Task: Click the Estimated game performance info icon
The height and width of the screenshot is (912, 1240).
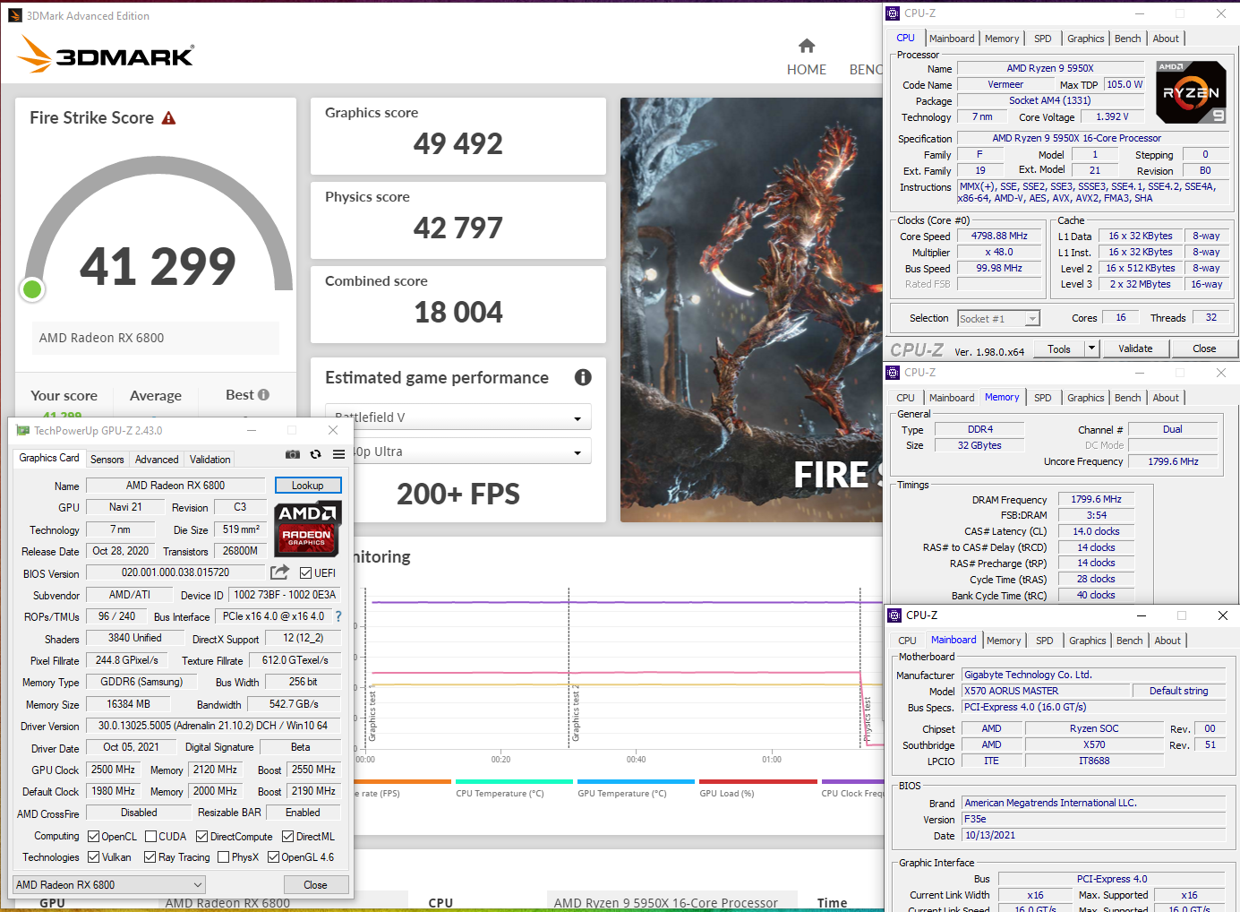Action: coord(583,377)
